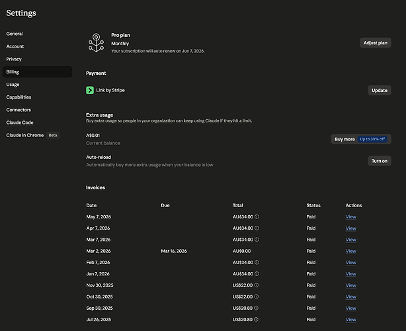The height and width of the screenshot is (331, 406).
Task: Click the Invoices section heading
Action: pos(95,187)
